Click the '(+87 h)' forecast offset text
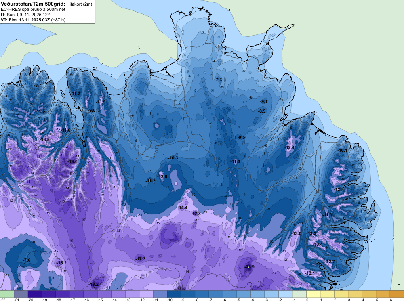 [58, 20]
